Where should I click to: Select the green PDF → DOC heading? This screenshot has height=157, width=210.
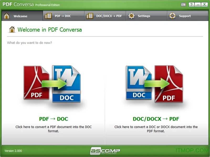point(53,119)
